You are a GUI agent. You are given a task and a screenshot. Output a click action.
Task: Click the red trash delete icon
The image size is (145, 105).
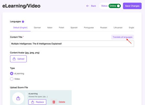pos(54,102)
